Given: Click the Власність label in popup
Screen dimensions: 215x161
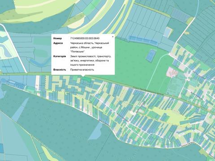Looking at the screenshot, I should (60, 70).
